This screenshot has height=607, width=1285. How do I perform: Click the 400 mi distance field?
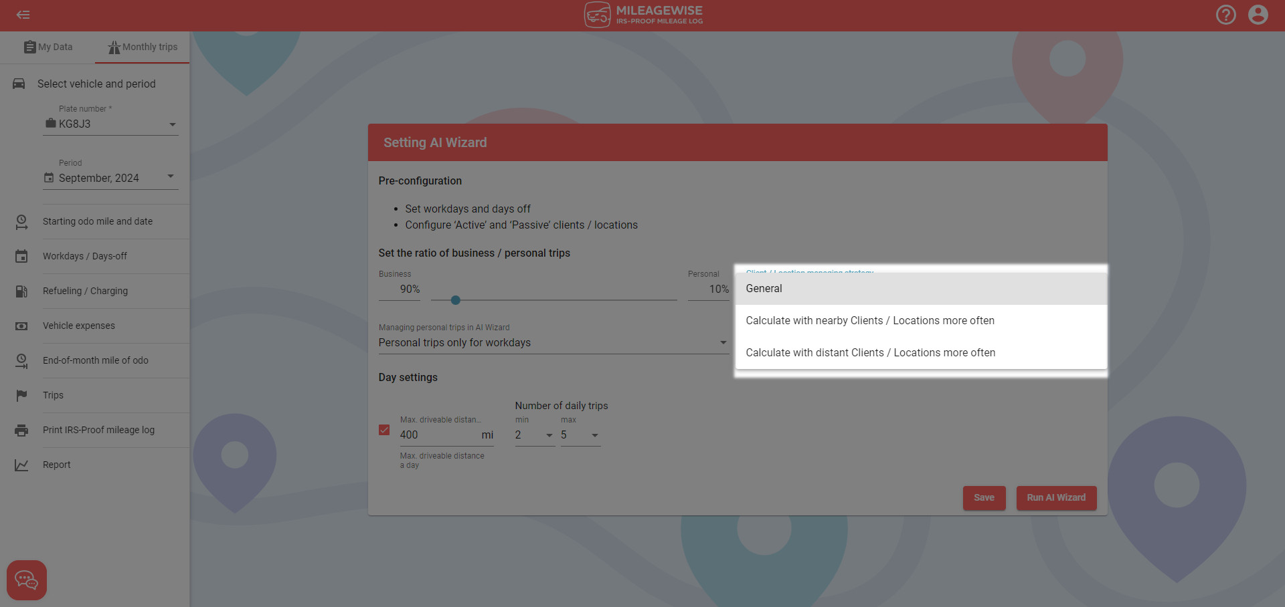tap(447, 435)
